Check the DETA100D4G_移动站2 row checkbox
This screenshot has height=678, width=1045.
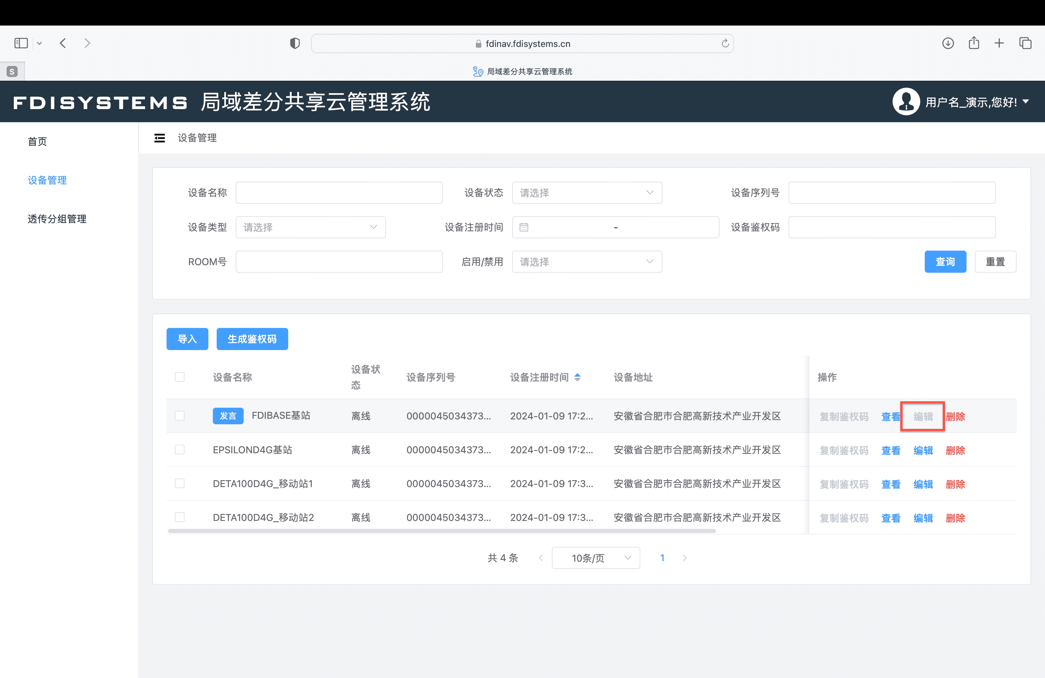coord(180,517)
